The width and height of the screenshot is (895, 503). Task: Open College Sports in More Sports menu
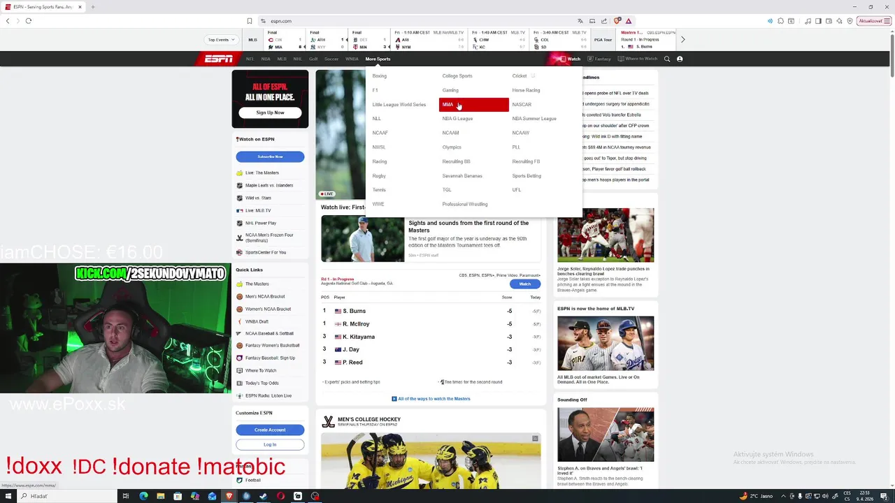pos(457,76)
